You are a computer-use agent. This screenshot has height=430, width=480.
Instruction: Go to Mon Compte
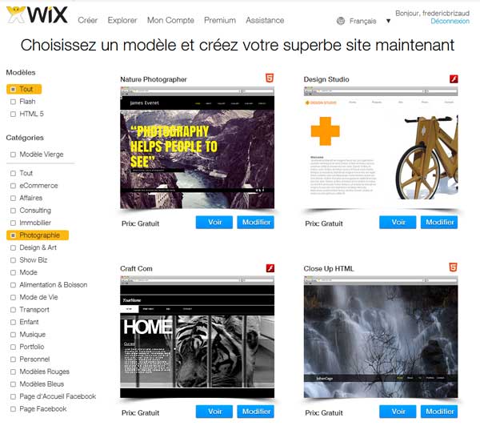[x=170, y=20]
